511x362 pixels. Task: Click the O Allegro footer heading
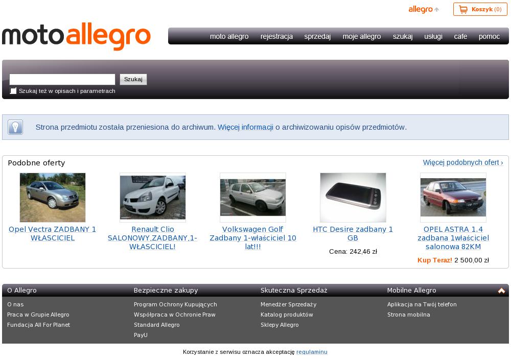(x=22, y=291)
